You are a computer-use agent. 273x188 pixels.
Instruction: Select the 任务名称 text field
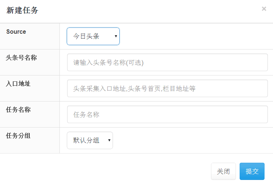[x=167, y=114]
